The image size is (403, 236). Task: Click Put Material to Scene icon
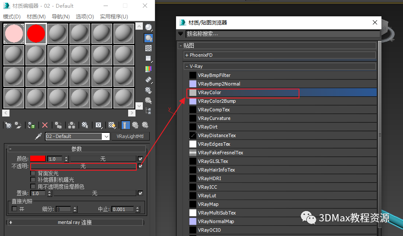18,125
